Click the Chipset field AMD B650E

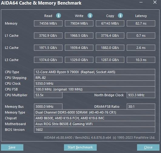(95, 118)
